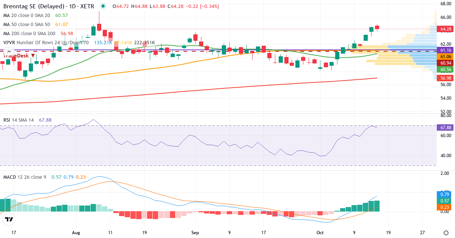
Task: Click the VPVR 222.351K total value
Action: [145, 43]
